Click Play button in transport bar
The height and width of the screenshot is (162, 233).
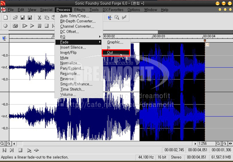click(32, 26)
